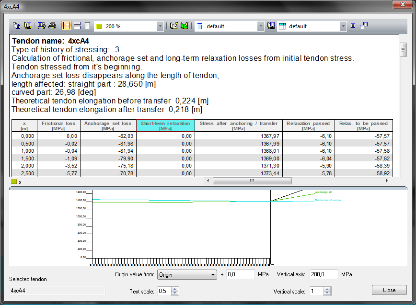This screenshot has height=305, width=416.
Task: Open the print preview icon
Action: (x=41, y=26)
